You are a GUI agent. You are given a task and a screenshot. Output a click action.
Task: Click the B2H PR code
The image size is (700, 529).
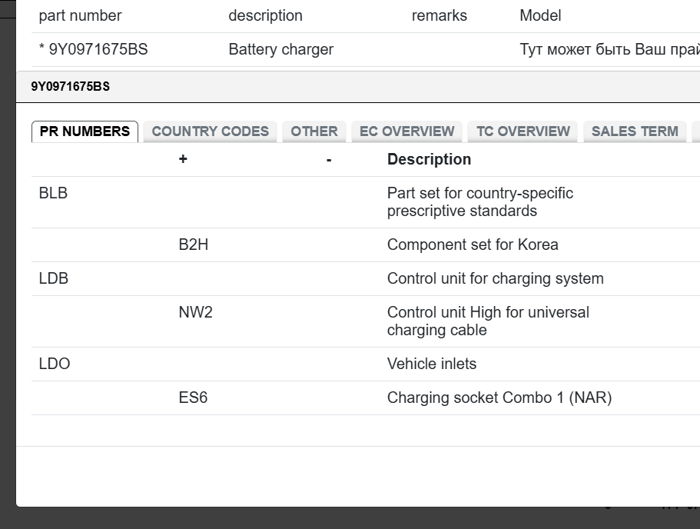point(193,245)
